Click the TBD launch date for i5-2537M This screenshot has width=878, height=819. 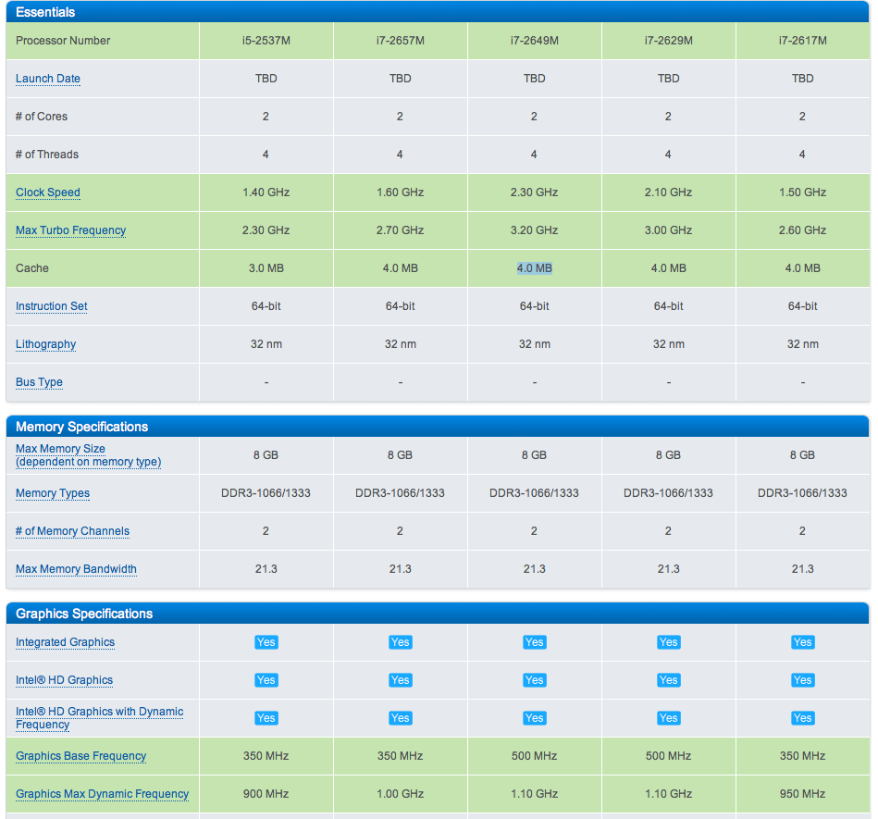[x=266, y=79]
